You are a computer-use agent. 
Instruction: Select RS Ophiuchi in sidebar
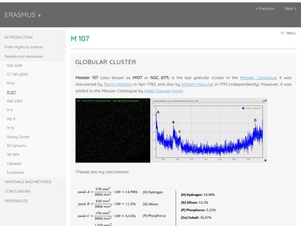16,146
